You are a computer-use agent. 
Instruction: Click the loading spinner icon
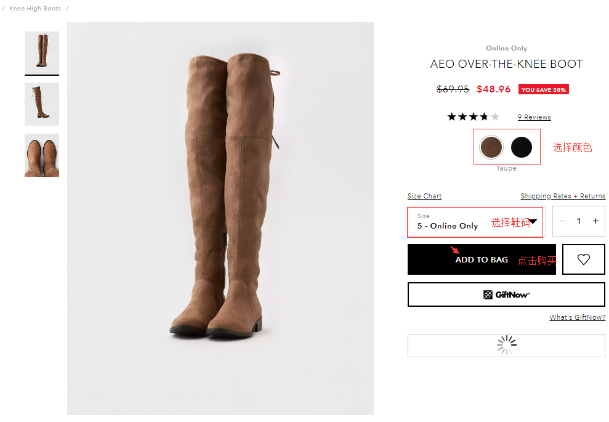click(506, 345)
